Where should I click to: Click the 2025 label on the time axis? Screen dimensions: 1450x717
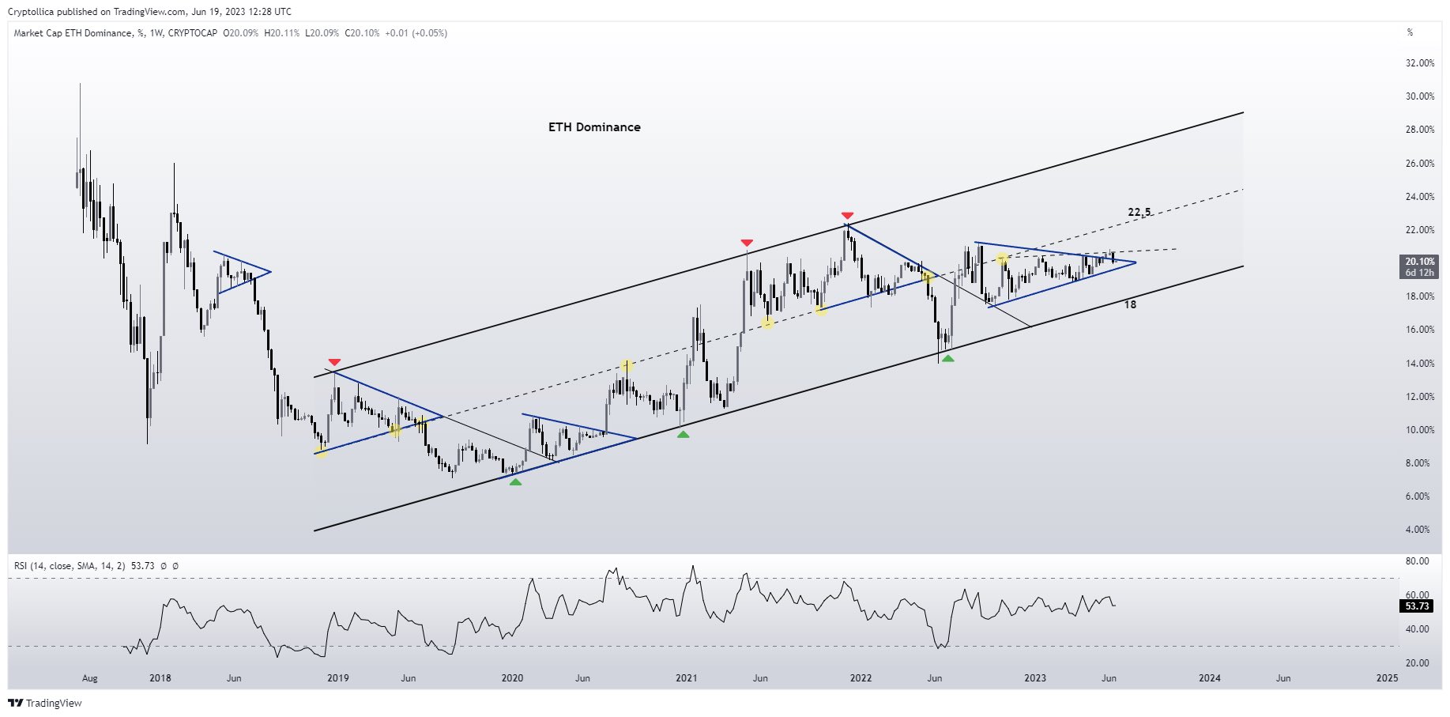[1387, 678]
